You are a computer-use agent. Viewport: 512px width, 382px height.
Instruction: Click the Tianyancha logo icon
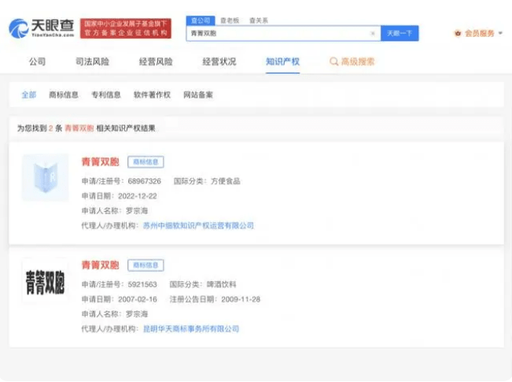point(17,28)
